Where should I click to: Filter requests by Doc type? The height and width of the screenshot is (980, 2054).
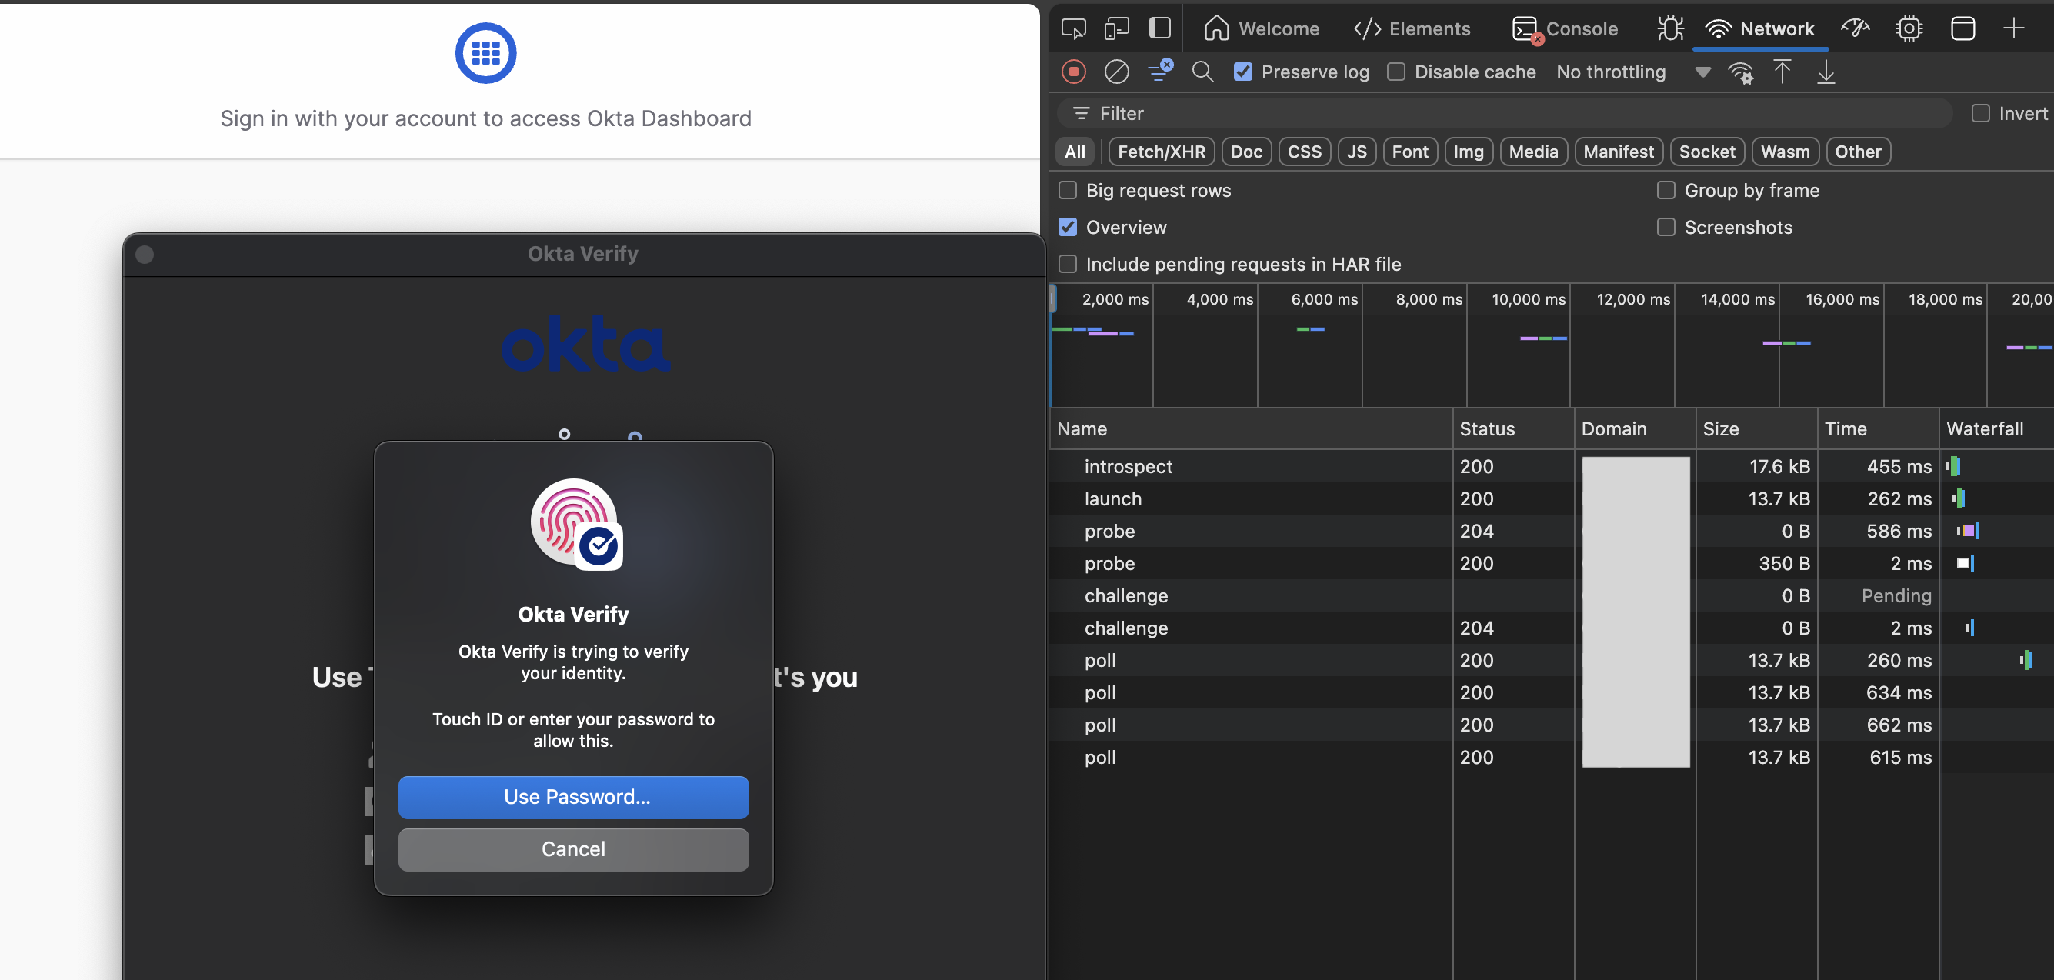[1246, 152]
